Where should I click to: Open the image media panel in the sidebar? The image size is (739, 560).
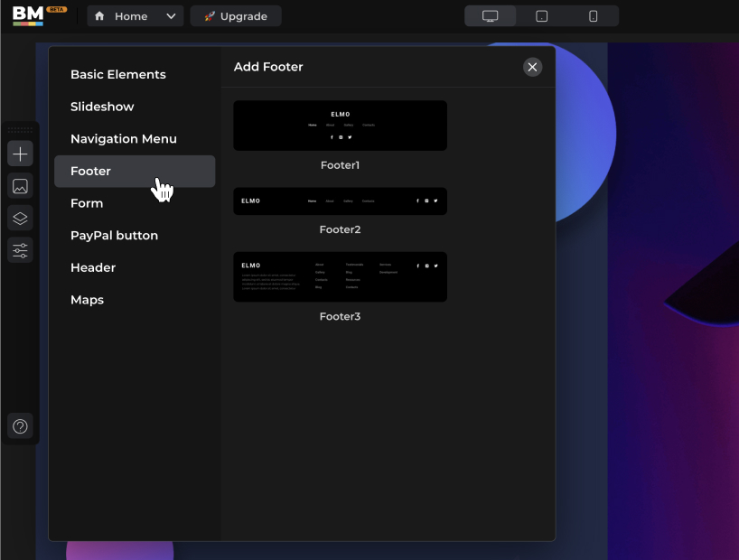(x=19, y=186)
